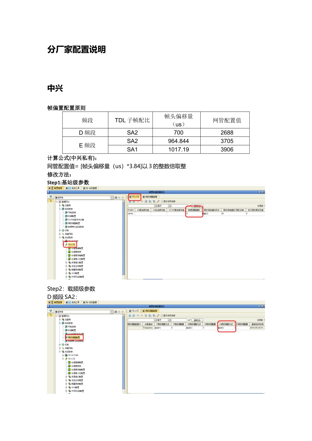Click binoculars search icon in Step1 tree panel
Image resolution: width=312 pixels, height=441 pixels.
point(116,198)
